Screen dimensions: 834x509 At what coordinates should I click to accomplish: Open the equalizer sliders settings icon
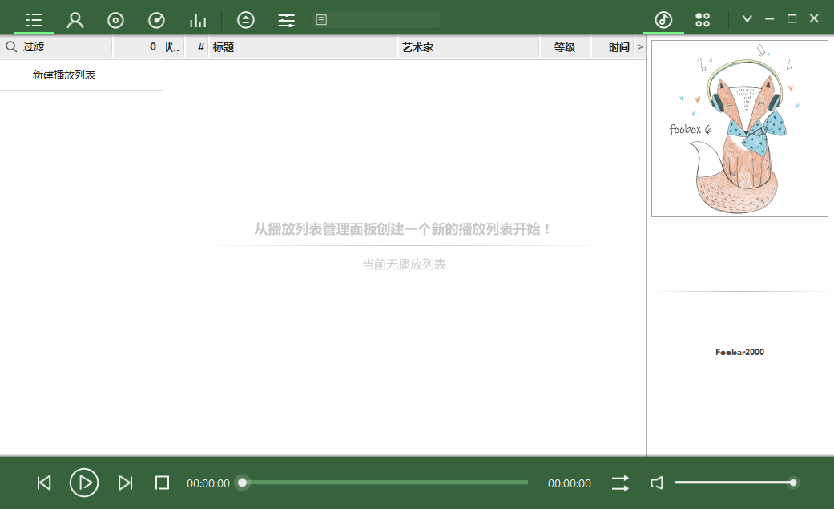coord(287,20)
